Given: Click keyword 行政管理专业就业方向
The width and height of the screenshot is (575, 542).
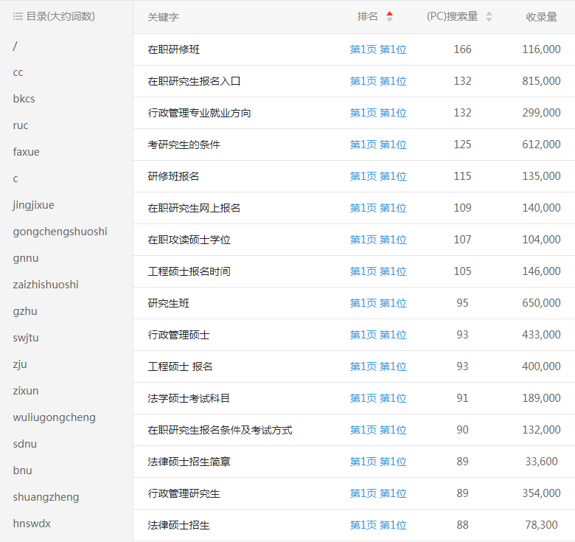Looking at the screenshot, I should coord(199,113).
